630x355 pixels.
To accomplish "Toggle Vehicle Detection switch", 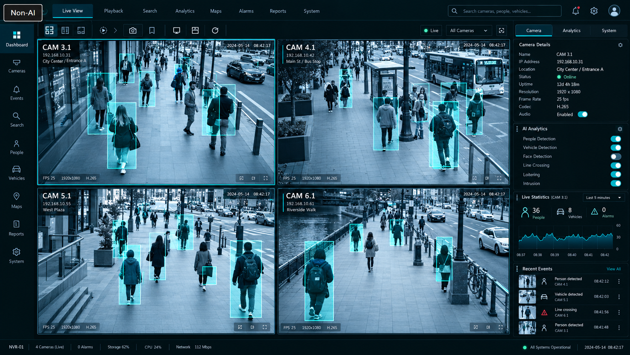I will pyautogui.click(x=616, y=148).
